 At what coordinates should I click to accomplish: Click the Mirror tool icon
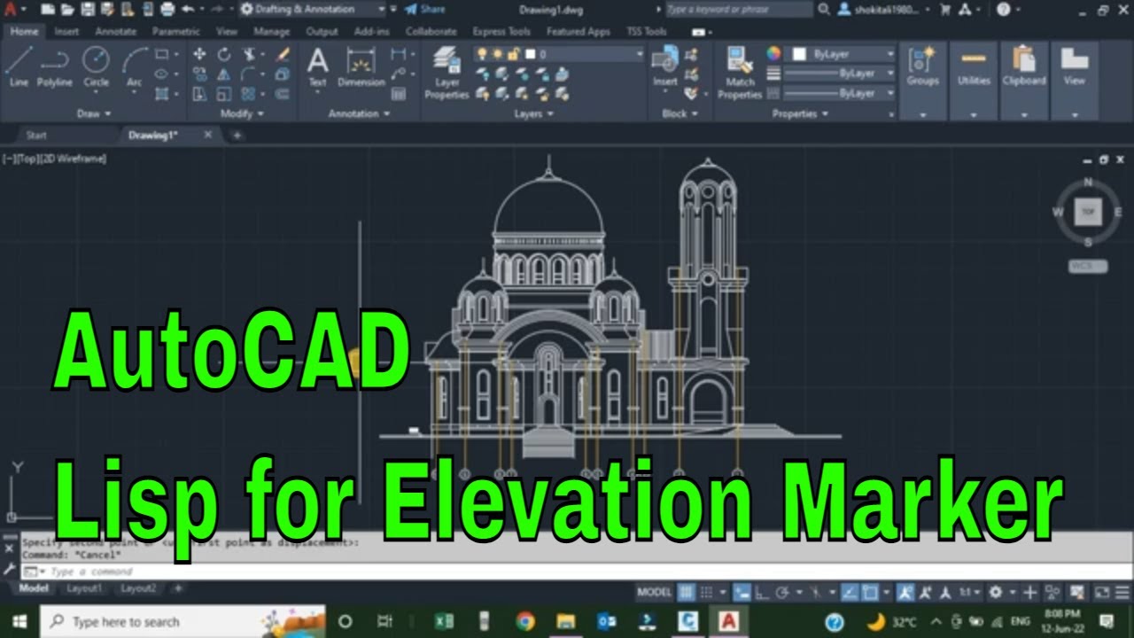(x=224, y=74)
